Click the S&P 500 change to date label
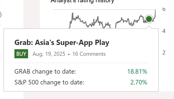The height and width of the screenshot is (99, 174). pyautogui.click(x=49, y=82)
